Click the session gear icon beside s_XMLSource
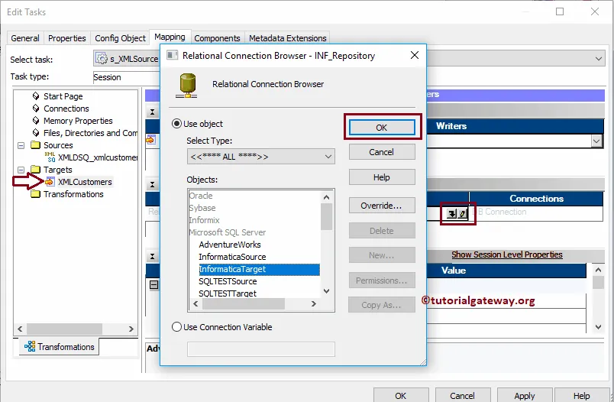Screen dimensions: 614x402 (102, 59)
